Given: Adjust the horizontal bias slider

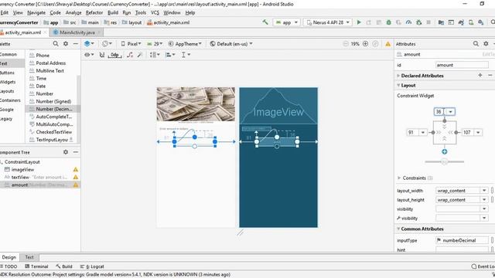Looking at the screenshot, I should tap(445, 162).
